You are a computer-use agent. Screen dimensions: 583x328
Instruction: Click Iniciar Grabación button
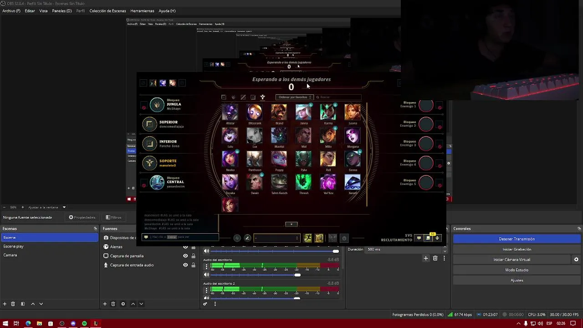coord(517,249)
